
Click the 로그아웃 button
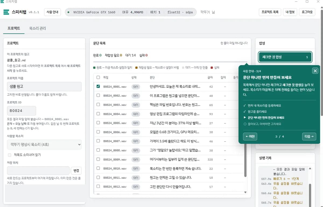tap(307, 12)
